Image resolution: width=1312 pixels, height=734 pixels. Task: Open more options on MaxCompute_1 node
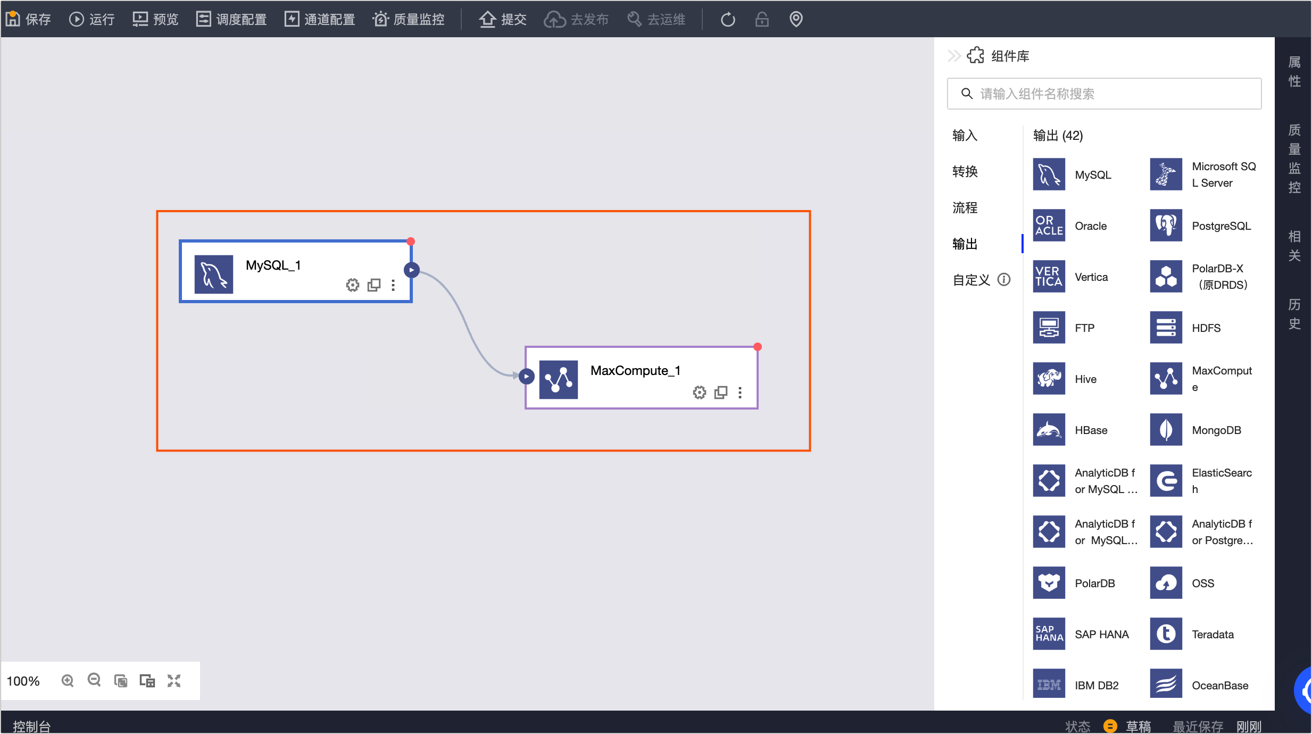[740, 393]
